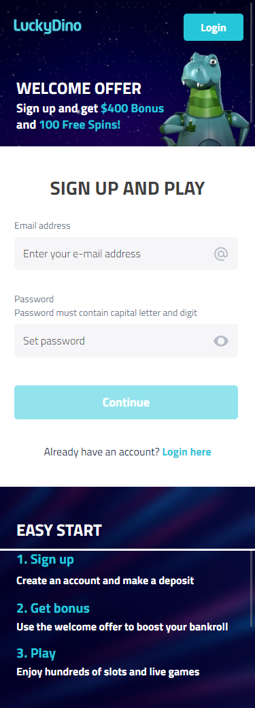Open the Login here link

click(186, 451)
